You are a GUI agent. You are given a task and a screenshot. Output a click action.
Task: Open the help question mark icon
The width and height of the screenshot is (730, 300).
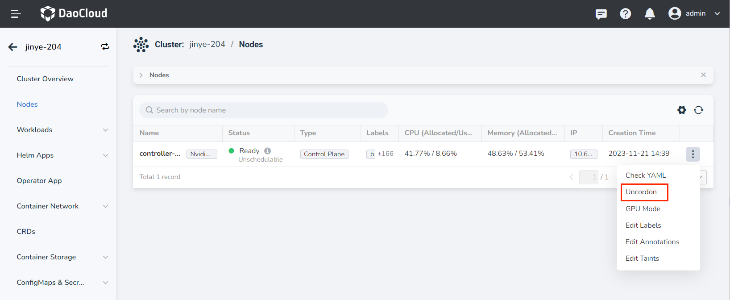[x=625, y=14]
